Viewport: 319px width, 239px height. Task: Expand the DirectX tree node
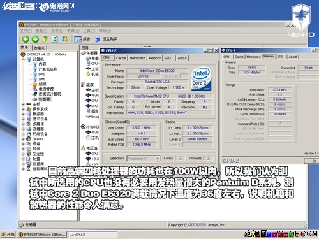(x=23, y=139)
